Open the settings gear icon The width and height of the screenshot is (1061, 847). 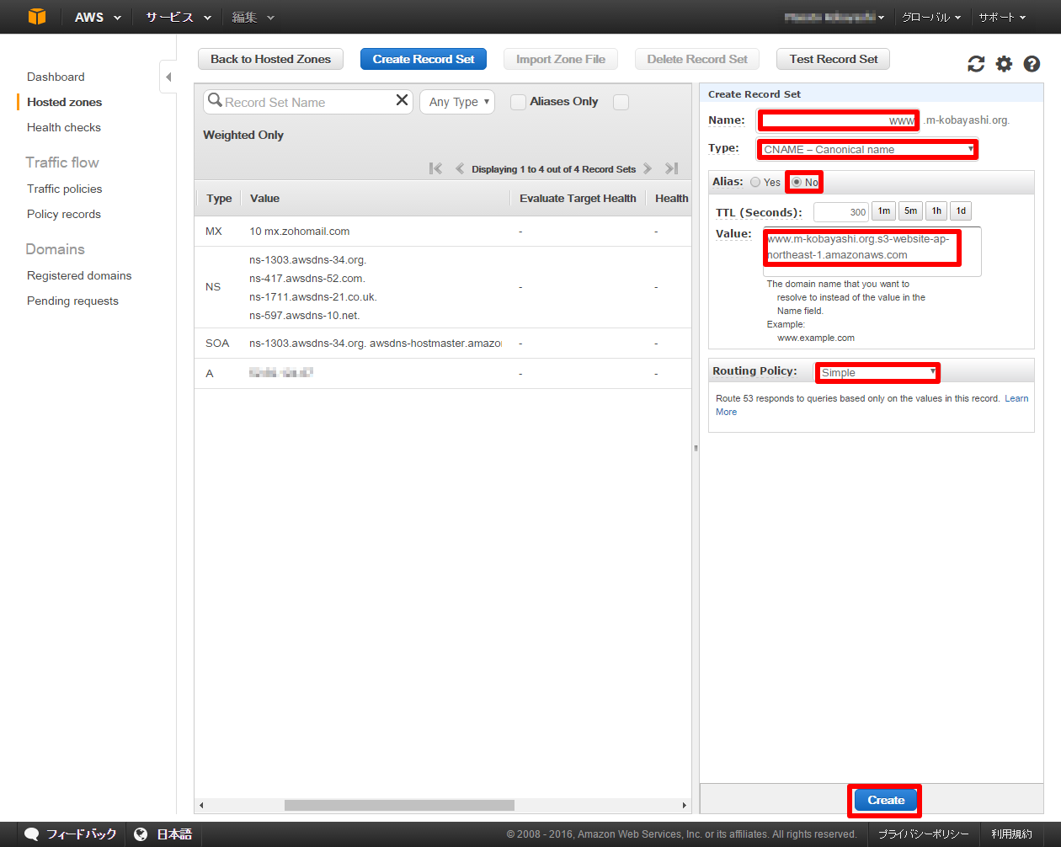(1004, 64)
